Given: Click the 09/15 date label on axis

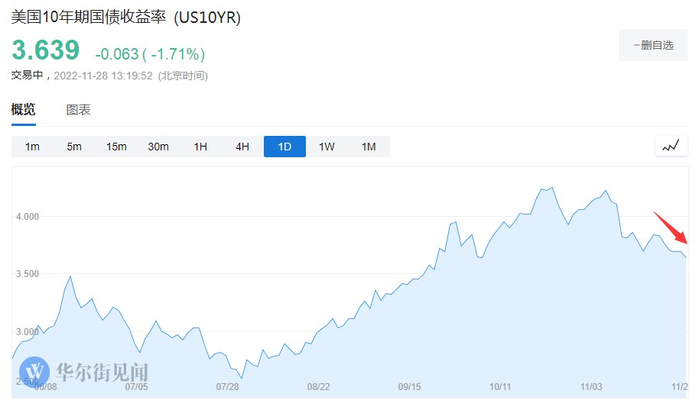Looking at the screenshot, I should [x=409, y=387].
